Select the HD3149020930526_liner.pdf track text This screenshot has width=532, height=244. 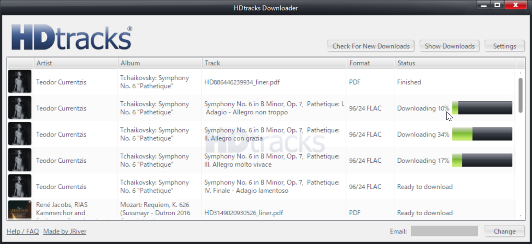pyautogui.click(x=244, y=213)
